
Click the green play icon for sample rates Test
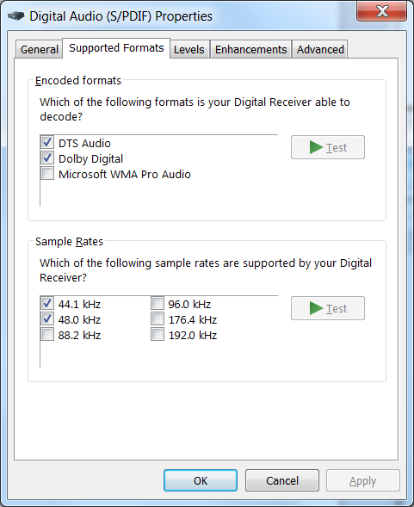click(316, 308)
